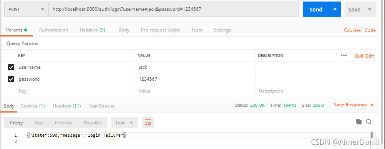Select the Preview view button
385x149 pixels.
(x=63, y=123)
